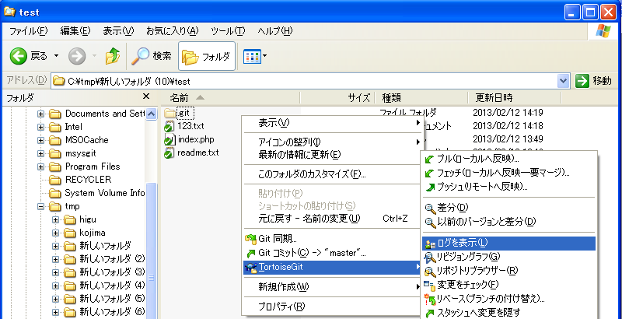Click the Fetch icon in TortoiseGit submenu
The width and height of the screenshot is (622, 319).
click(x=429, y=173)
